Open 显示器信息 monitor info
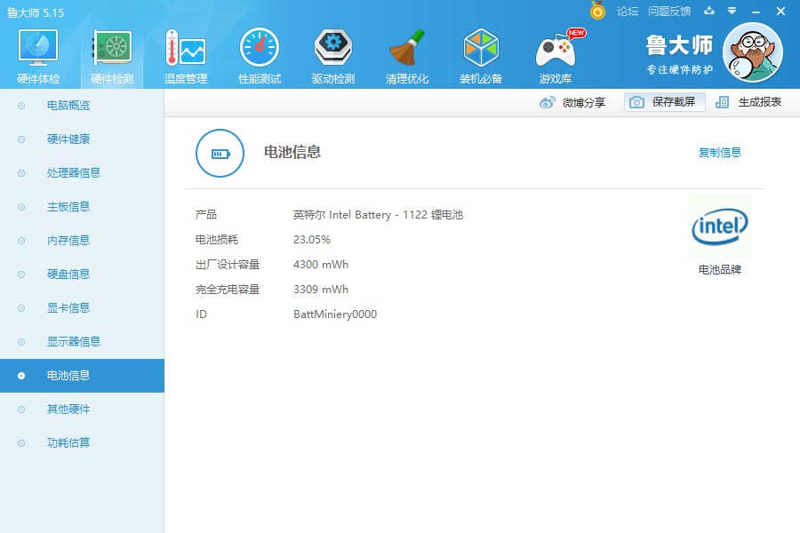 pyautogui.click(x=74, y=341)
